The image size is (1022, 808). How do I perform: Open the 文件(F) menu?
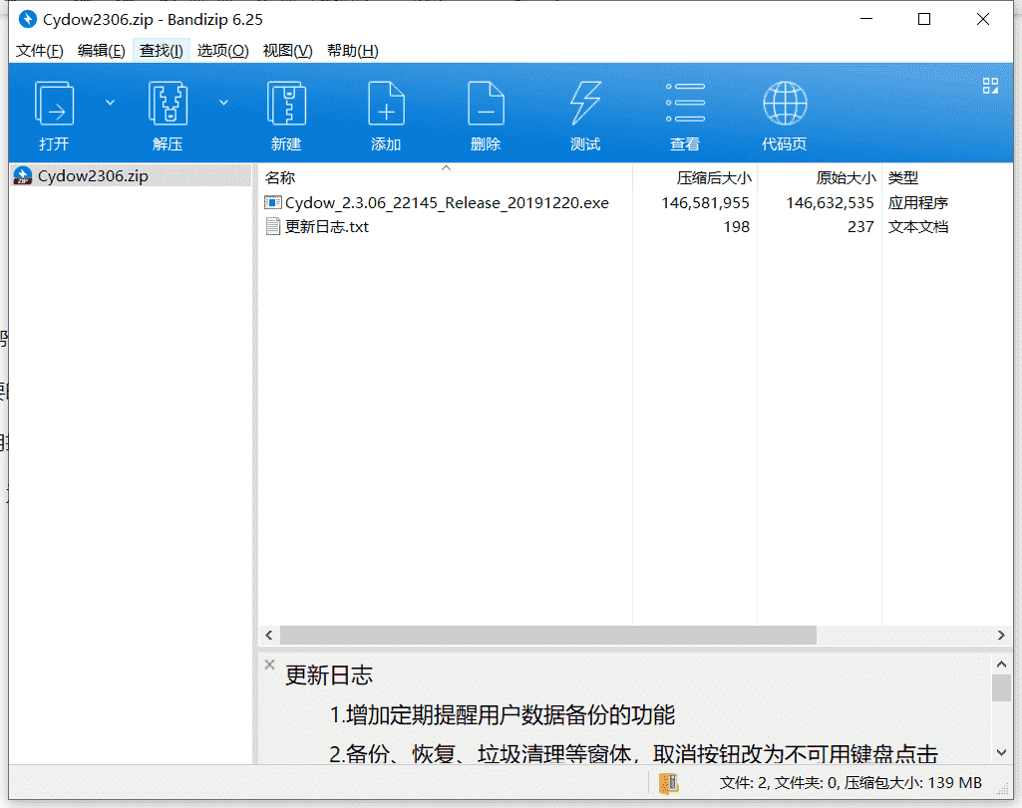40,51
